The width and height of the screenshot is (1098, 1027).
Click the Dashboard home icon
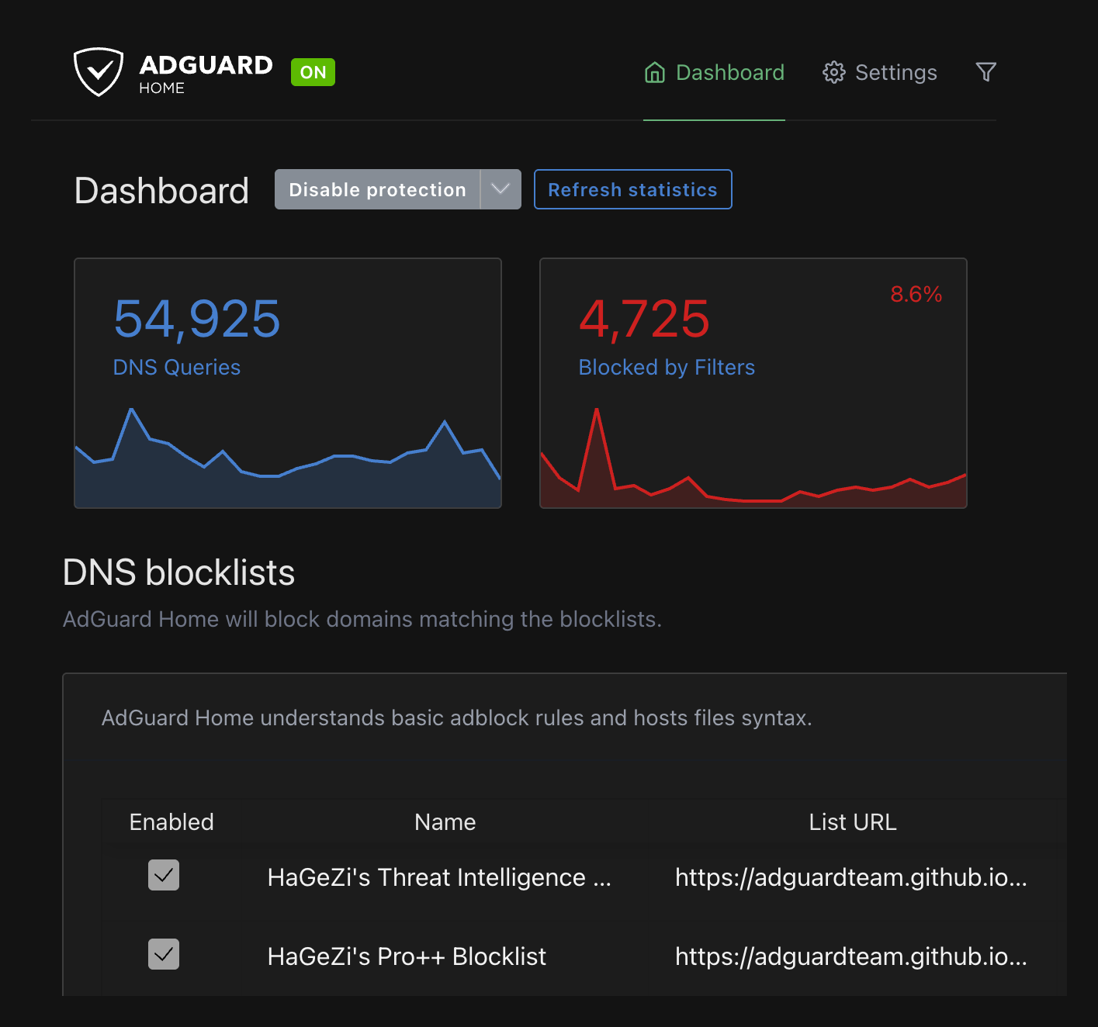(x=655, y=72)
